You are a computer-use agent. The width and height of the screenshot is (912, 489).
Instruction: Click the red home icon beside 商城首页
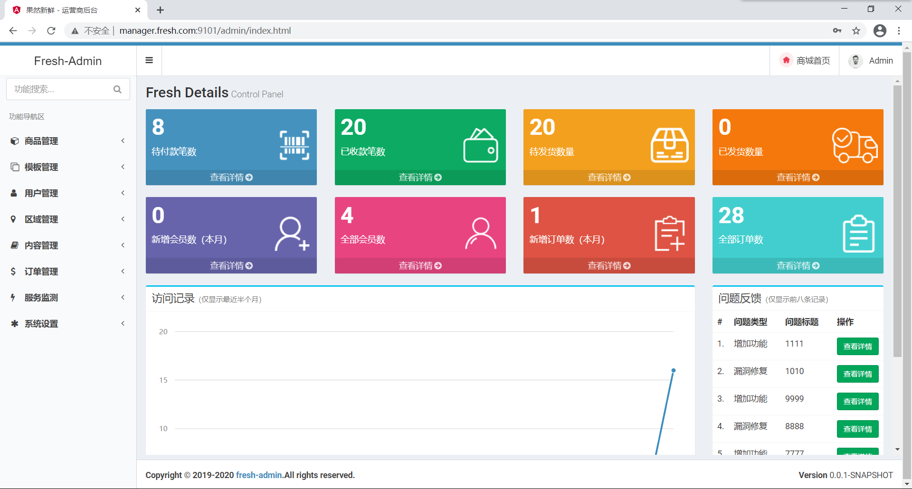coord(786,60)
